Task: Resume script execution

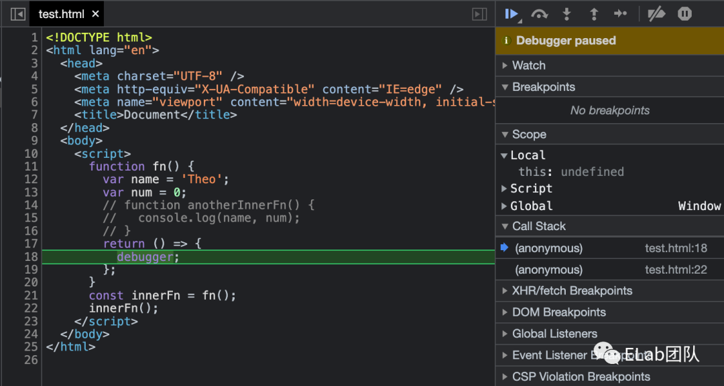Action: coord(511,14)
